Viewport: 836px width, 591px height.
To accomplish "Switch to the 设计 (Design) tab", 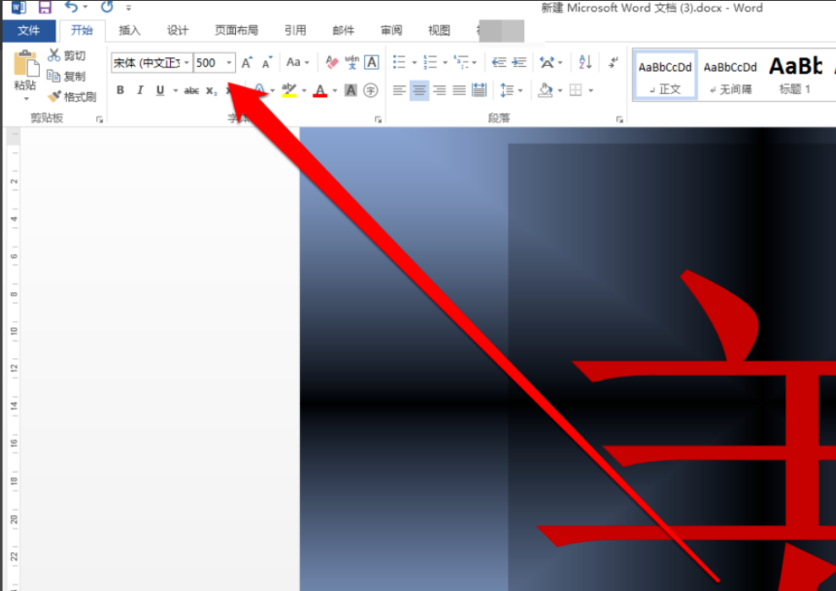I will [178, 30].
